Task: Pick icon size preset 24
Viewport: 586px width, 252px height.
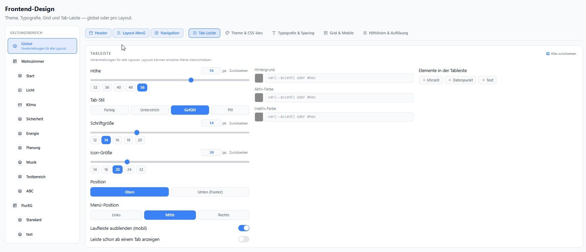Action: [x=129, y=170]
